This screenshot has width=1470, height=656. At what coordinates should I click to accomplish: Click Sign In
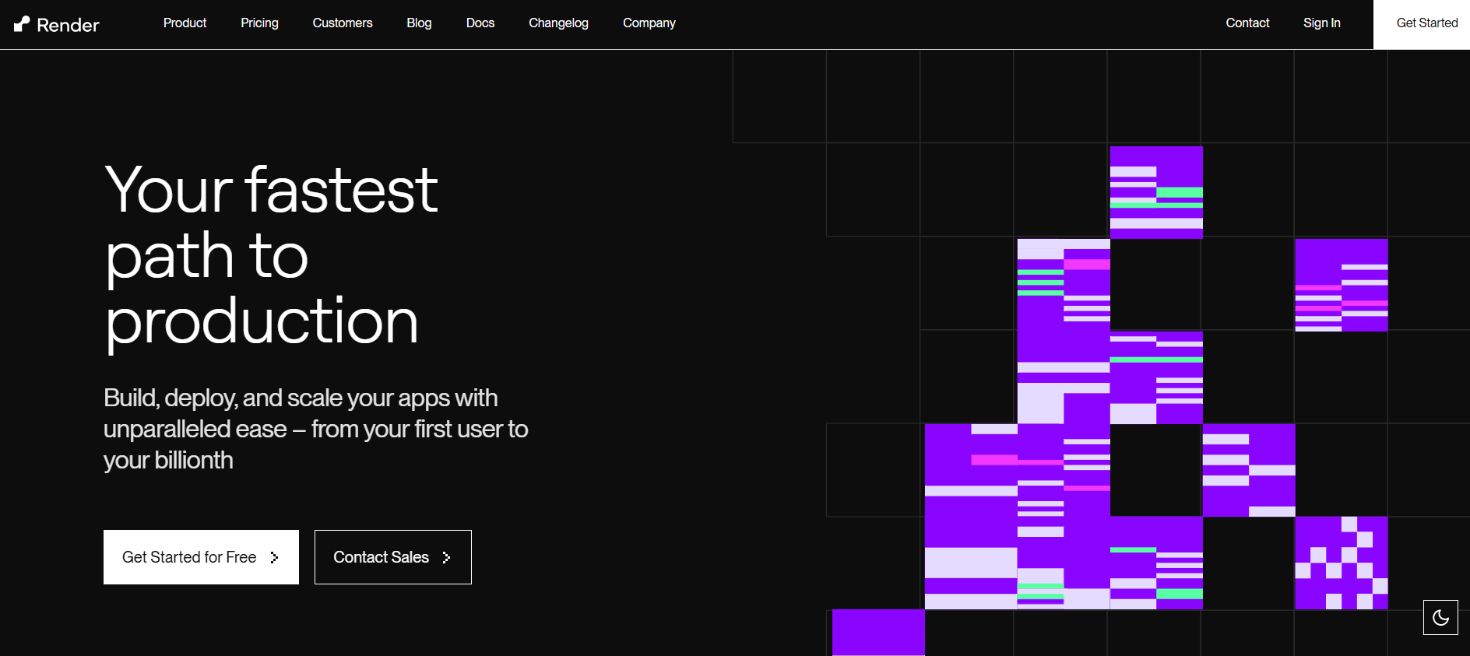coord(1322,23)
